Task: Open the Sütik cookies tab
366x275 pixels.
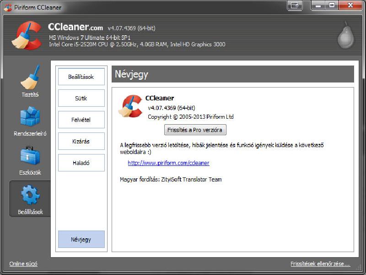Action: point(81,98)
